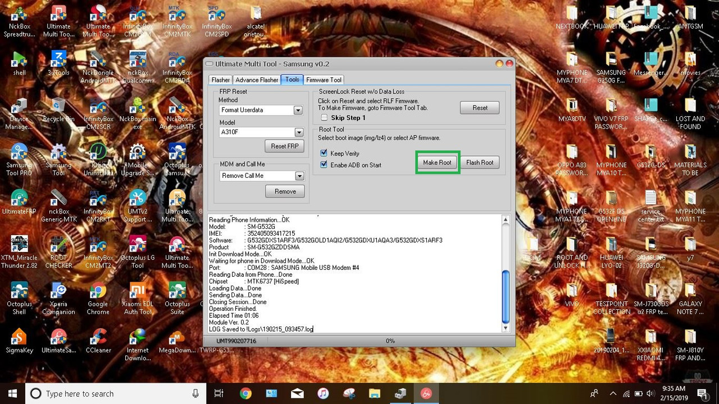Screen dimensions: 719x404
Task: Select the NckDongle AndroidMTK icon
Action: 98,67
